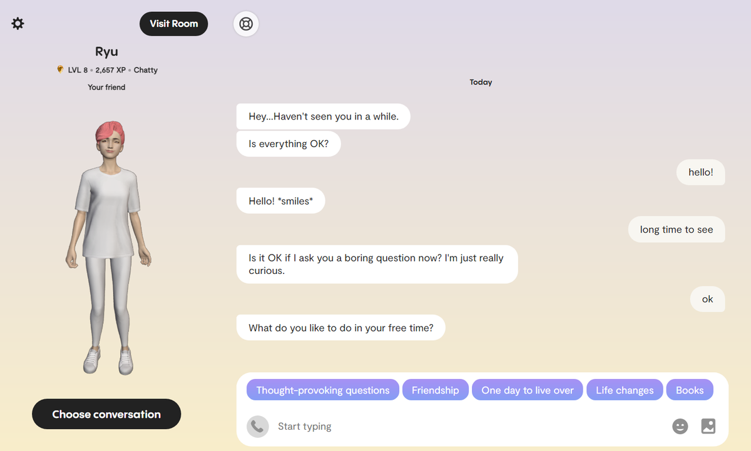
Task: Click the 'long time to see' message
Action: coord(677,230)
